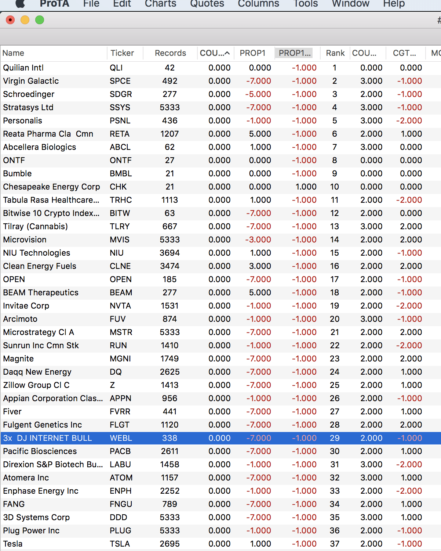Select the Enphase Energy Inc row

pyautogui.click(x=220, y=491)
